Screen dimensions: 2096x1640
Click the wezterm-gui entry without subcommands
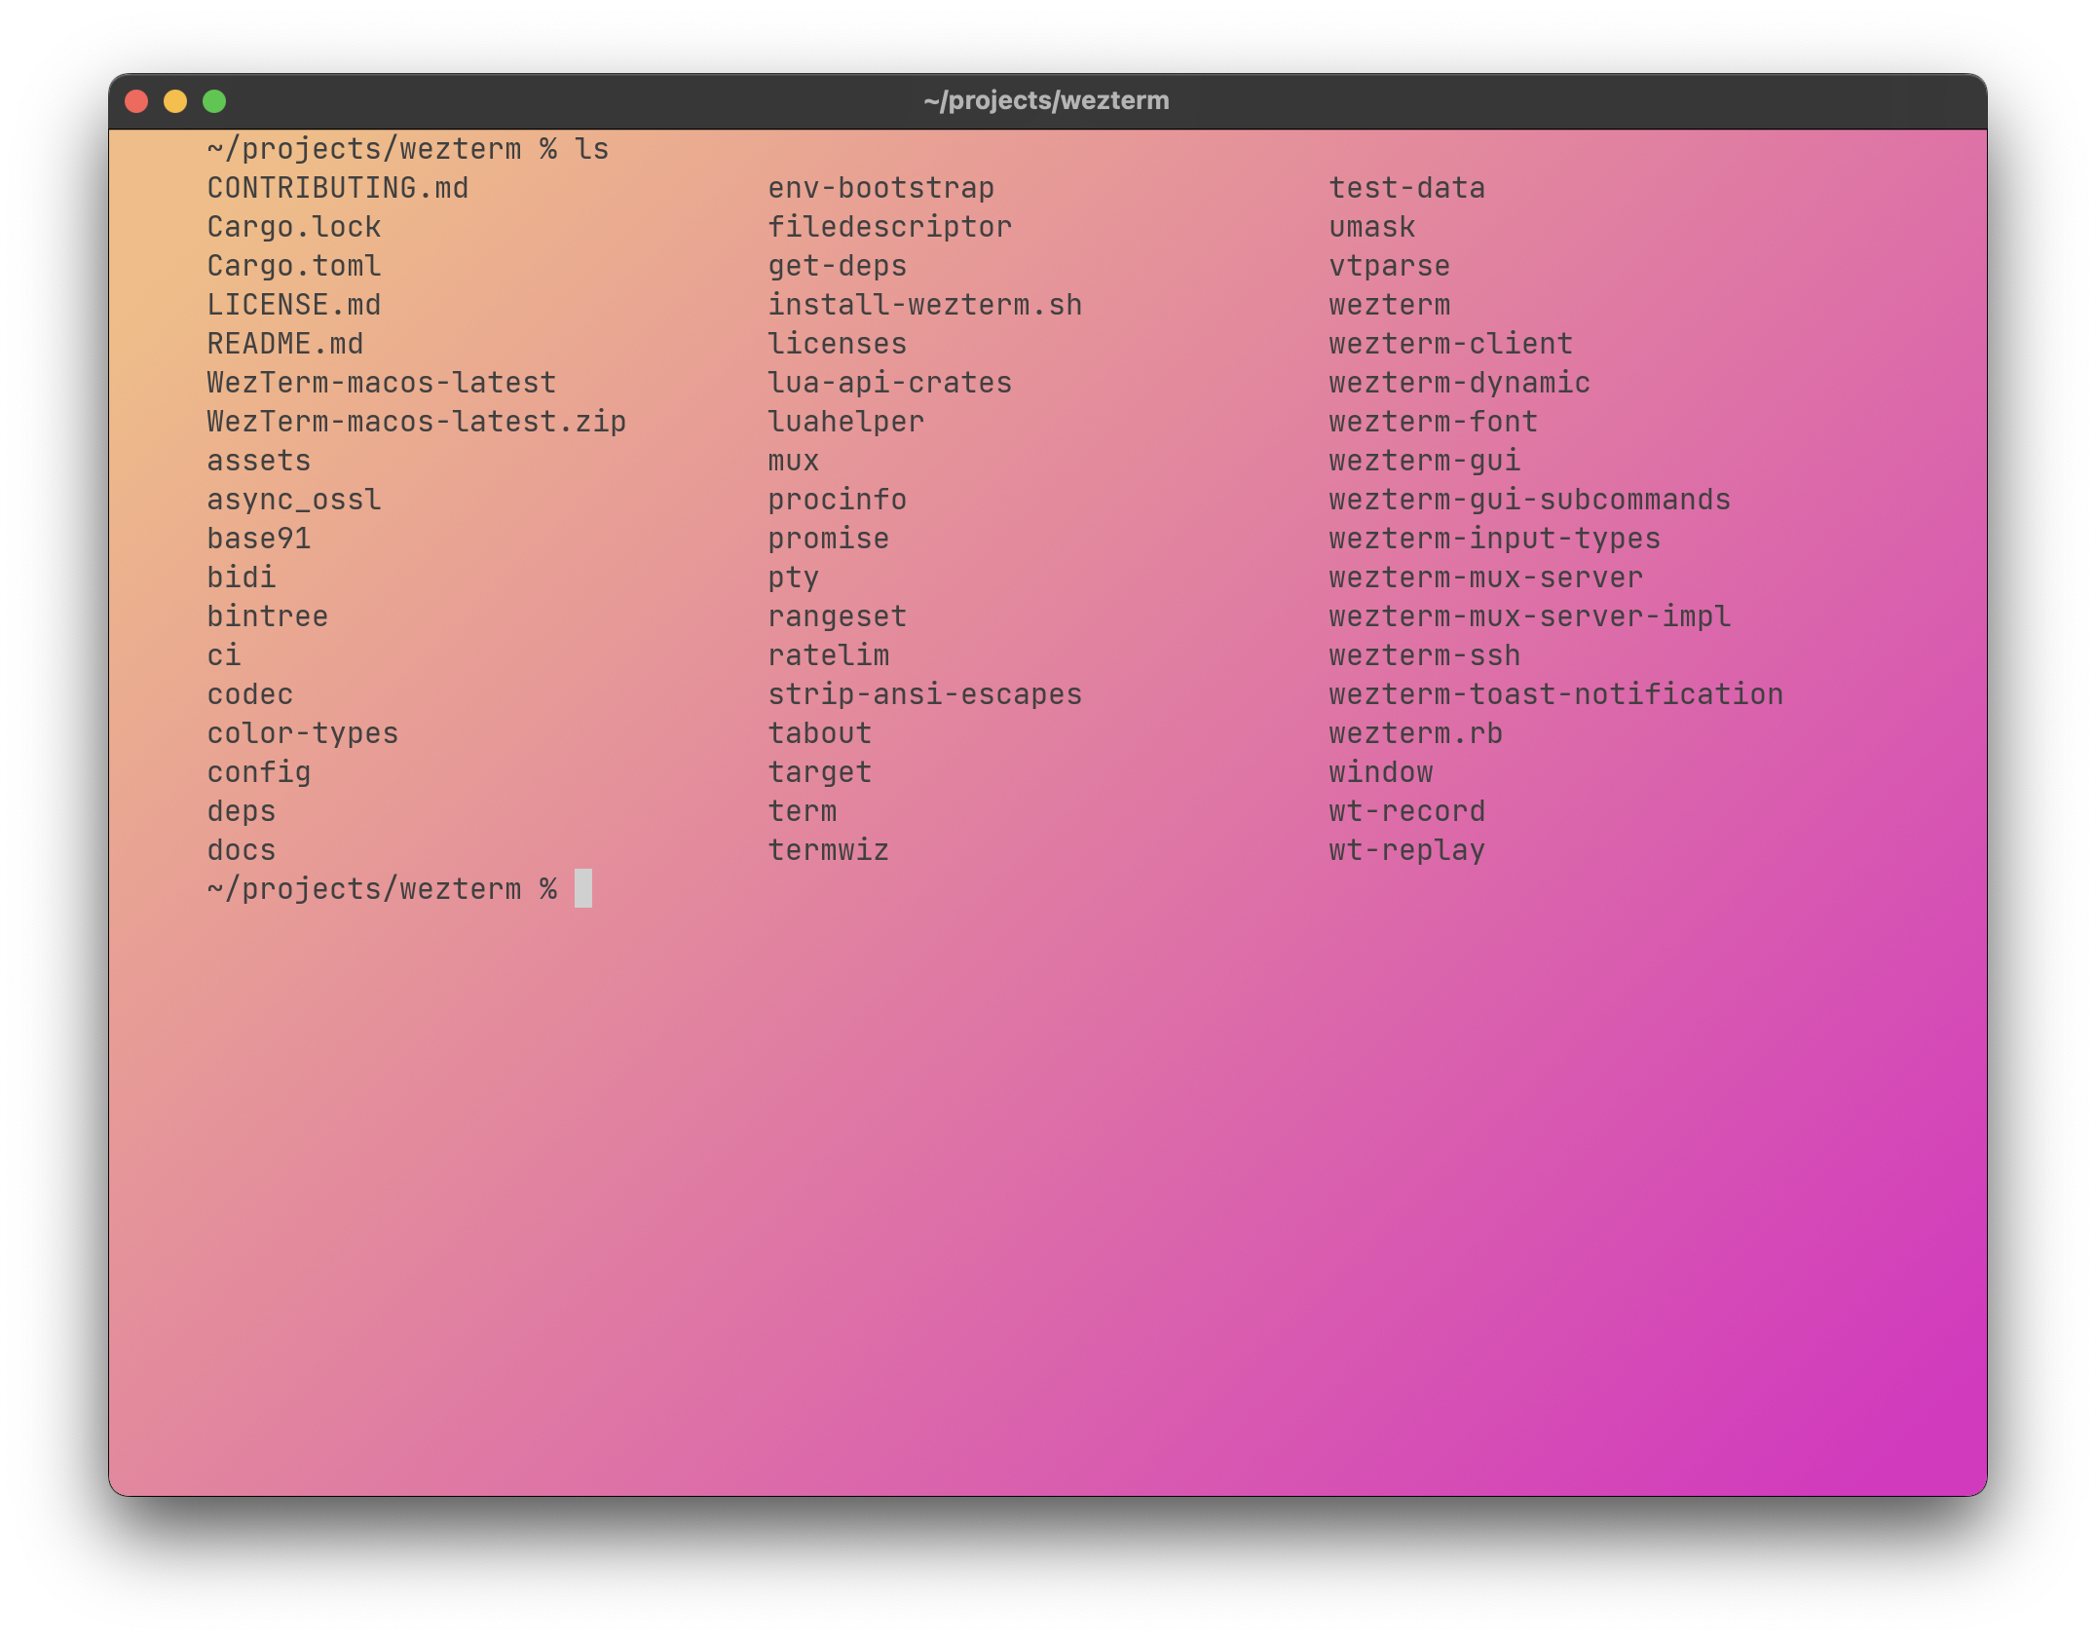click(1425, 461)
